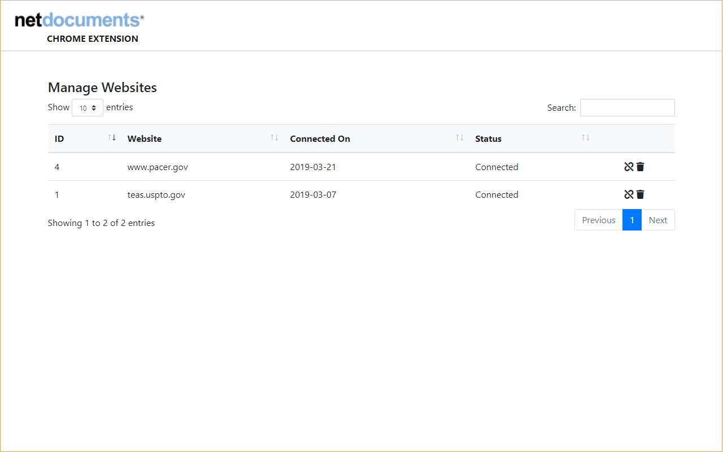Open the Show entries count dropdown
This screenshot has height=452, width=723.
87,107
